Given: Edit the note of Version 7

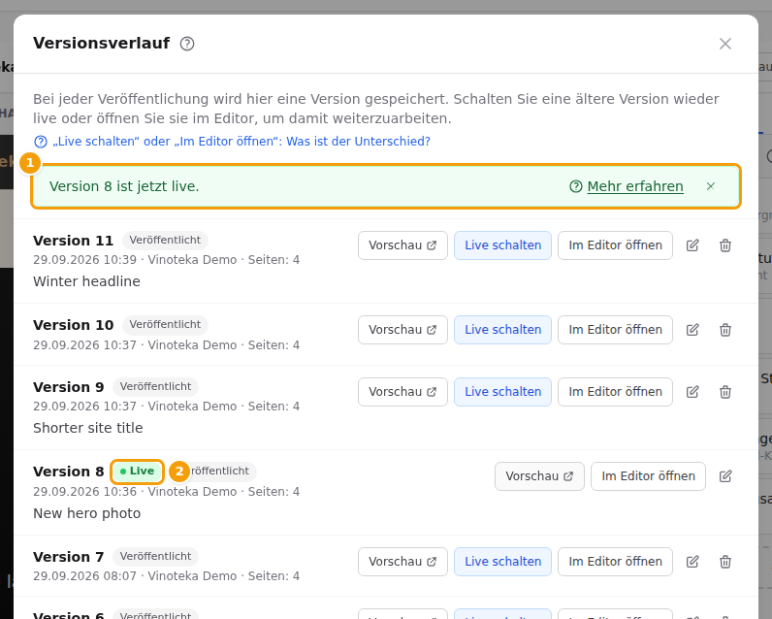Looking at the screenshot, I should tap(692, 562).
